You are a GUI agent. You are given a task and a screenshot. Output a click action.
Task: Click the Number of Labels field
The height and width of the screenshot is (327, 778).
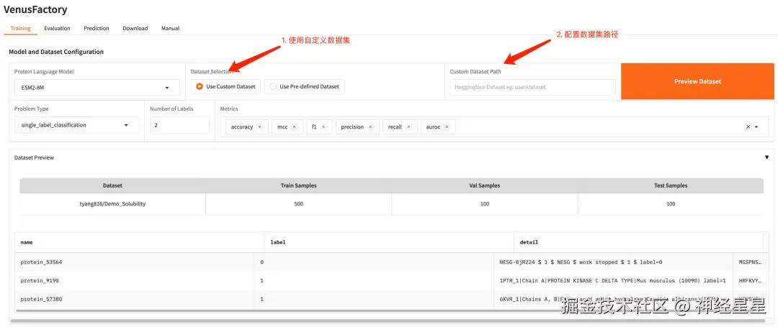click(179, 125)
